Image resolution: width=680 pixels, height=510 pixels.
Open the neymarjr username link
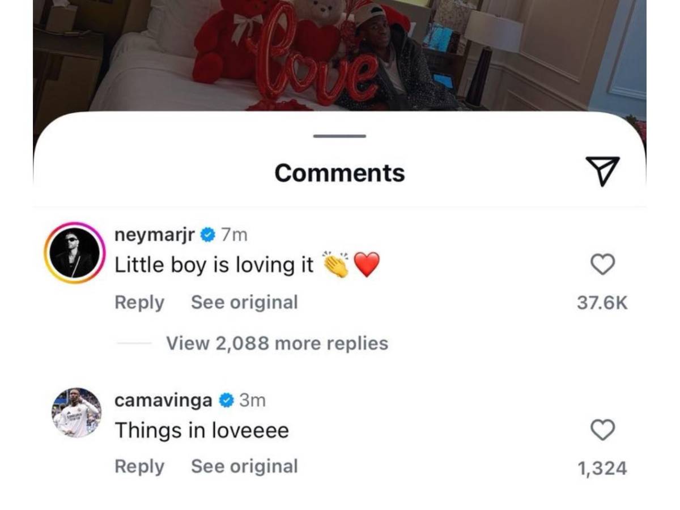pos(155,235)
